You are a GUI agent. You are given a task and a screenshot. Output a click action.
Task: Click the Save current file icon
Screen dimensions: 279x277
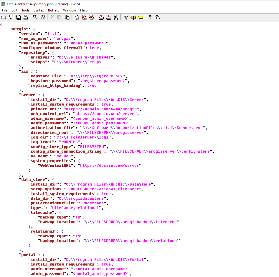coord(11,17)
